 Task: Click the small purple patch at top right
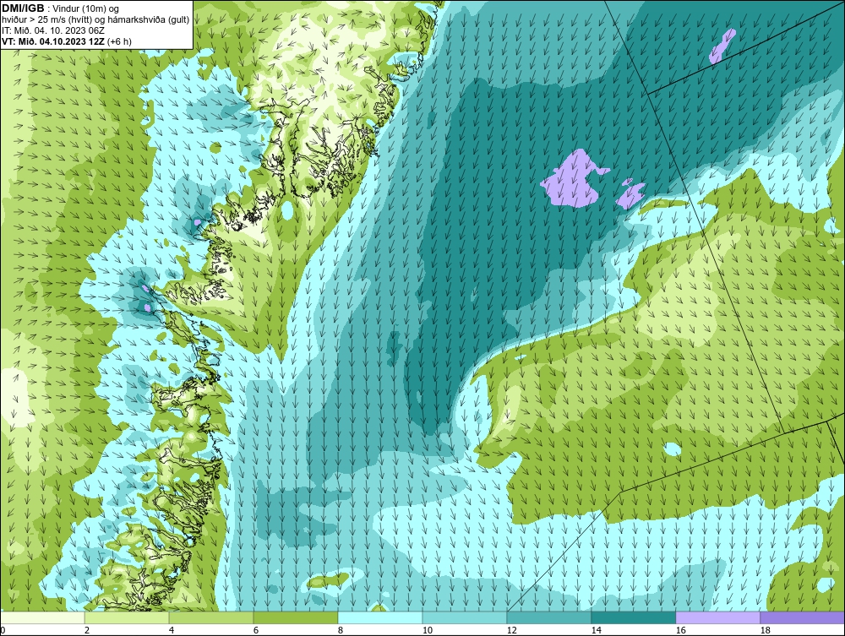(x=722, y=46)
